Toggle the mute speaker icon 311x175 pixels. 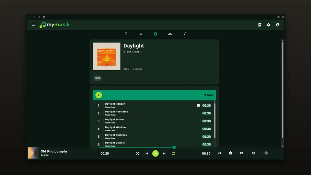253,153
